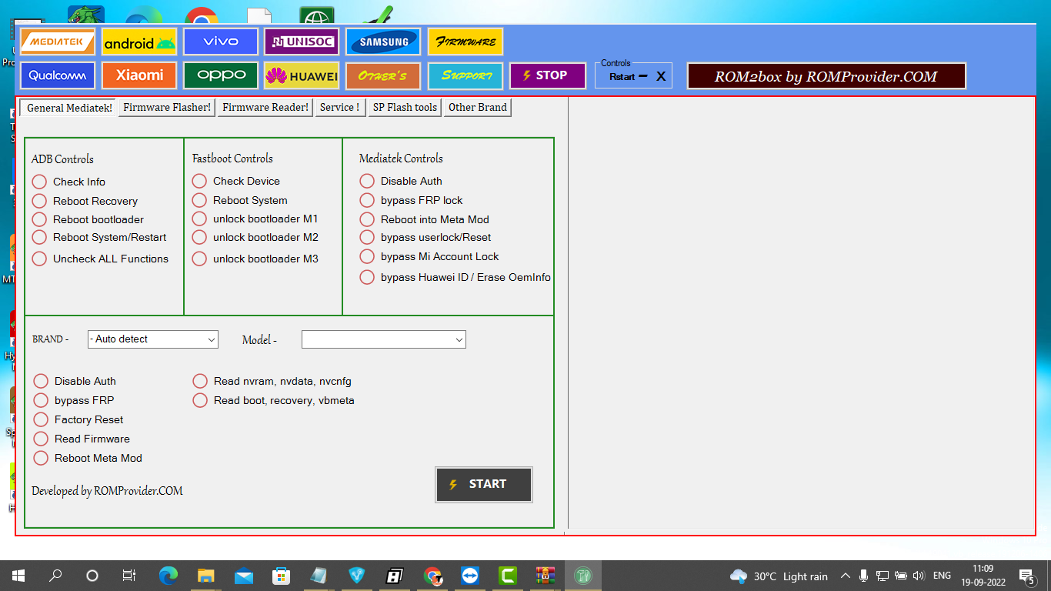Open Cortana from the taskbar
Image resolution: width=1051 pixels, height=591 pixels.
click(x=92, y=576)
